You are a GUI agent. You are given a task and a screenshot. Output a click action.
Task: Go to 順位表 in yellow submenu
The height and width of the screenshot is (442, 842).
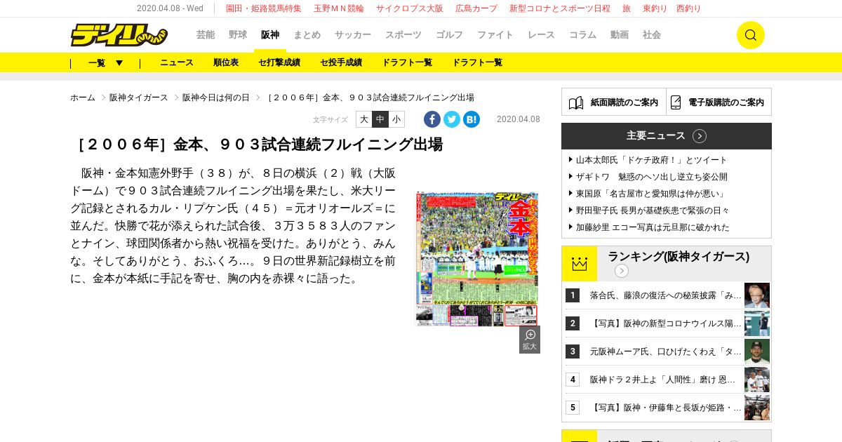click(226, 62)
